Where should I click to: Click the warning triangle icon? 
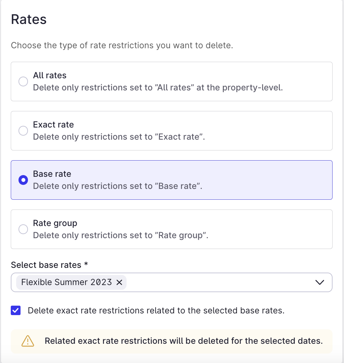pyautogui.click(x=28, y=341)
